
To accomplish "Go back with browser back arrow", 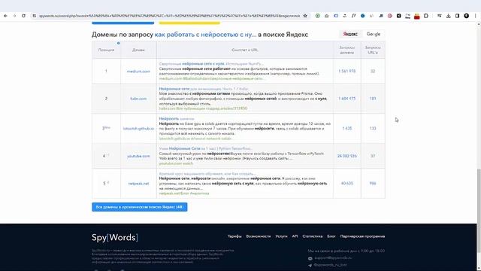I will [x=5, y=16].
